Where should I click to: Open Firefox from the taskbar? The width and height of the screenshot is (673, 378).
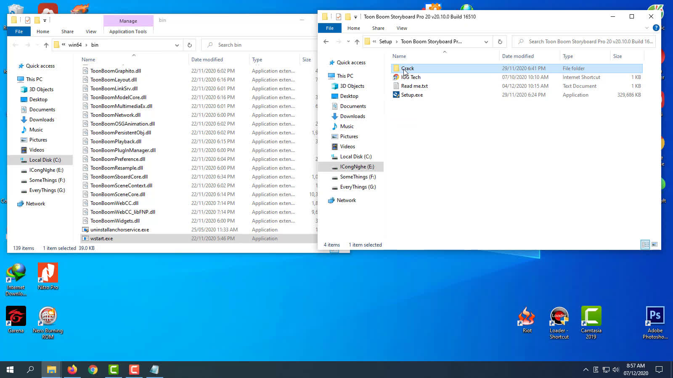72,370
